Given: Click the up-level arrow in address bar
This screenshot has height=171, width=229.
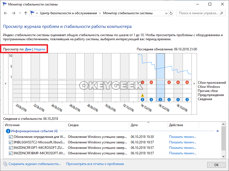Looking at the screenshot, I should click(26, 13).
